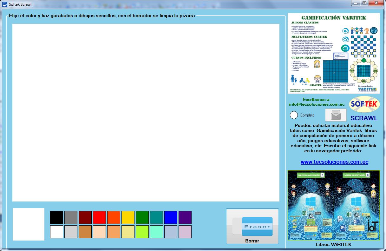Click the Eraser Borrar button

tap(252, 226)
